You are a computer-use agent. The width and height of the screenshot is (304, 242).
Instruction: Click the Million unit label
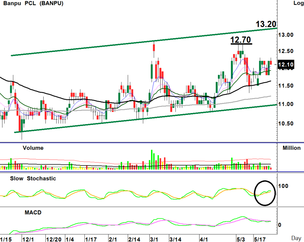(x=292, y=148)
